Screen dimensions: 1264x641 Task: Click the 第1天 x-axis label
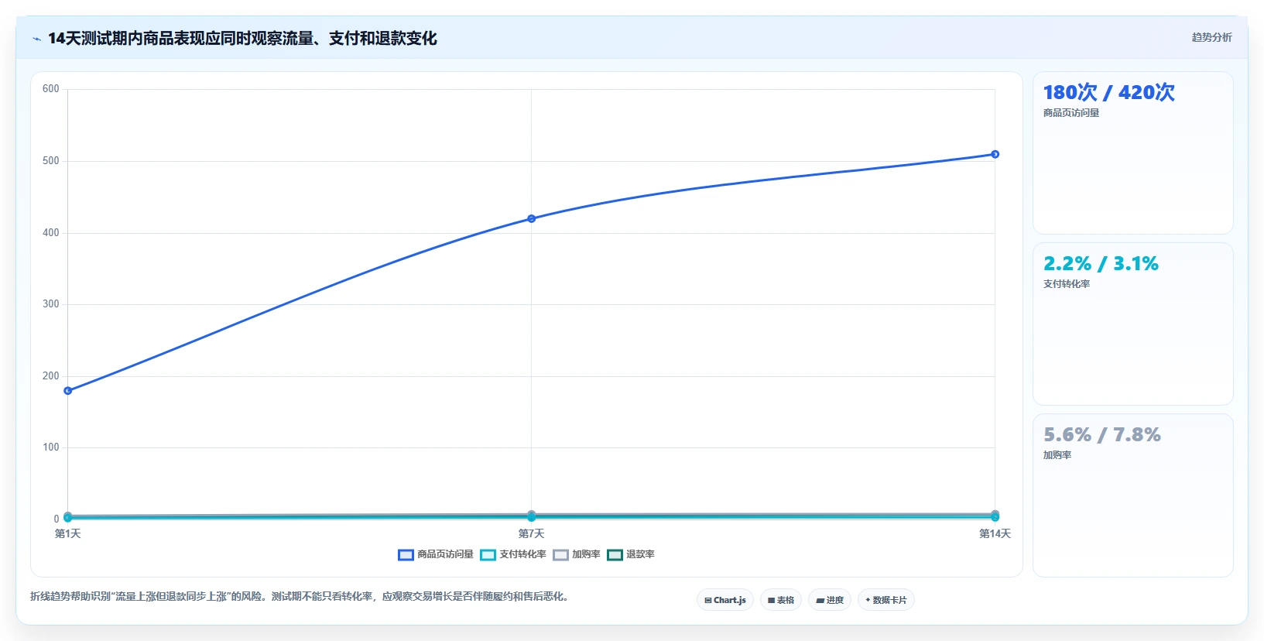[x=68, y=533]
